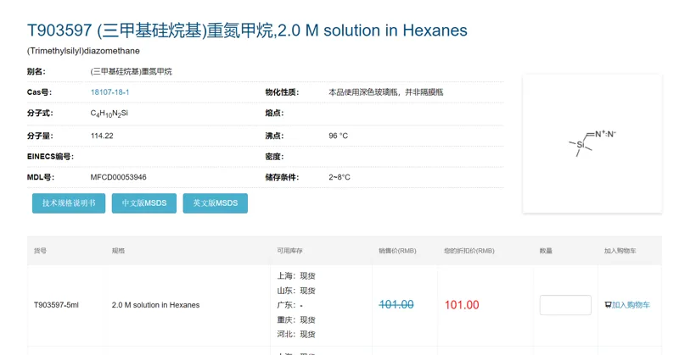
Task: Click the 加入购物车 column header
Action: pyautogui.click(x=620, y=251)
